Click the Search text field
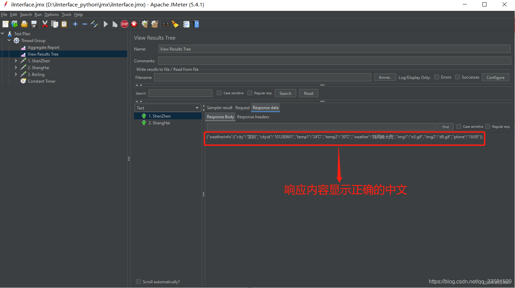The height and width of the screenshot is (288, 515). (x=180, y=93)
